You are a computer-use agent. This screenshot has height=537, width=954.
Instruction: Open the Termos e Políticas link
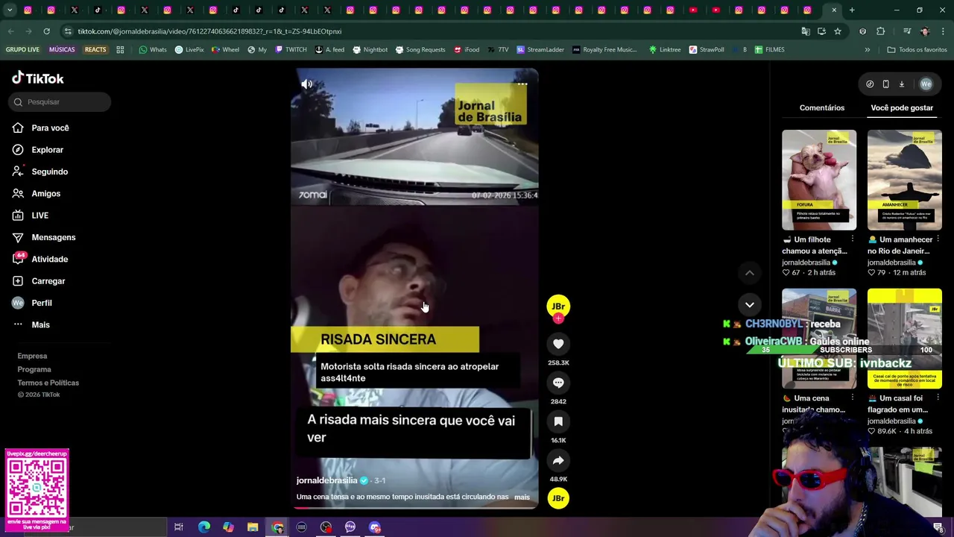coord(48,383)
